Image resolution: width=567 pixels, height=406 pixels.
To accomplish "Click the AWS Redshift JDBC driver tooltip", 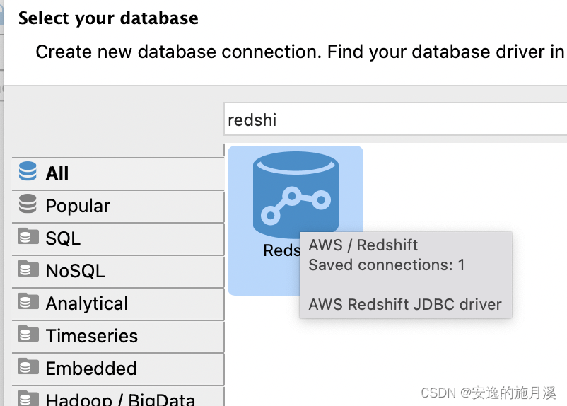I will [405, 305].
